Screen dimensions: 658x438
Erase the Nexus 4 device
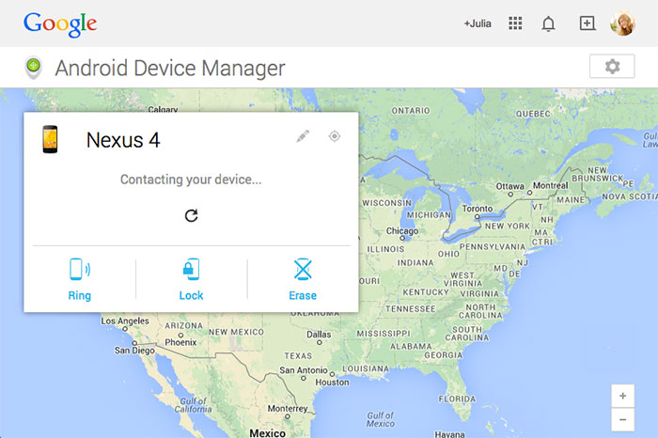(x=303, y=279)
